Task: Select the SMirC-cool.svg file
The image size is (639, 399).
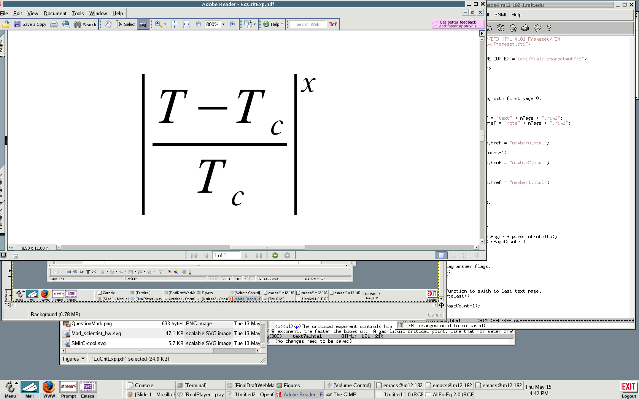Action: (x=161, y=344)
